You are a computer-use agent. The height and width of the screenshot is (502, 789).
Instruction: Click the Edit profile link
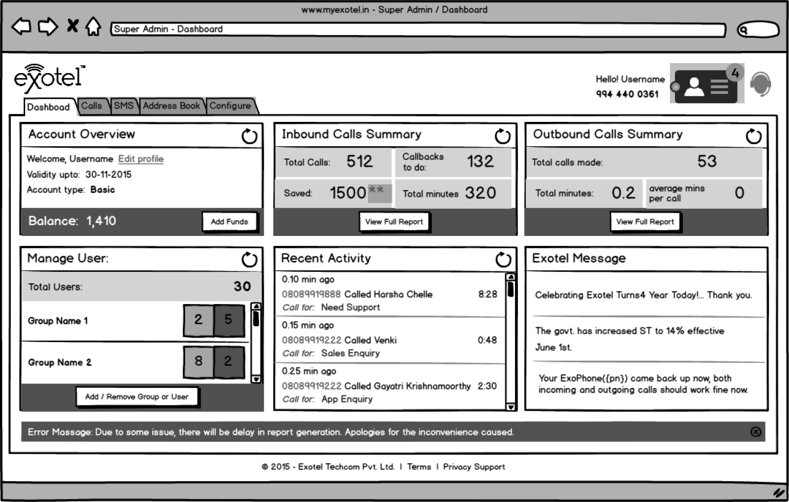(x=141, y=159)
